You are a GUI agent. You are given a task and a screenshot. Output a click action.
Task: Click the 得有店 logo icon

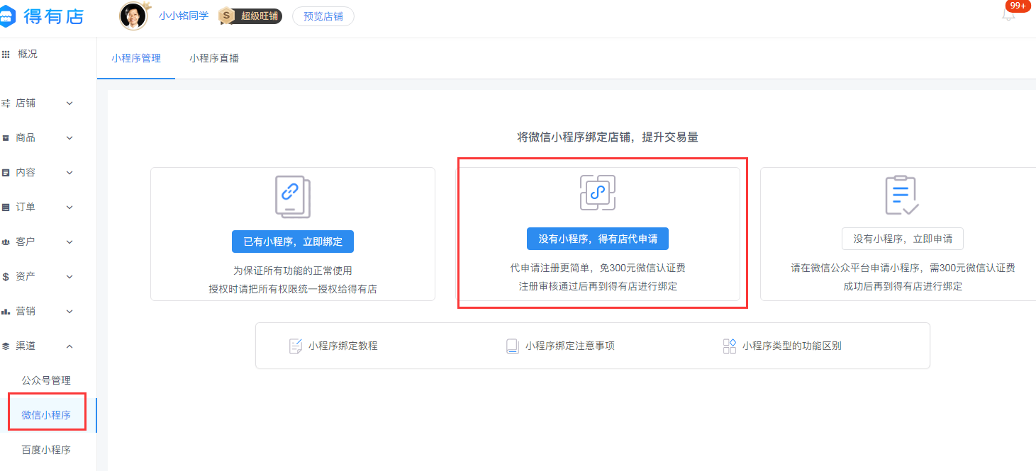[7, 16]
